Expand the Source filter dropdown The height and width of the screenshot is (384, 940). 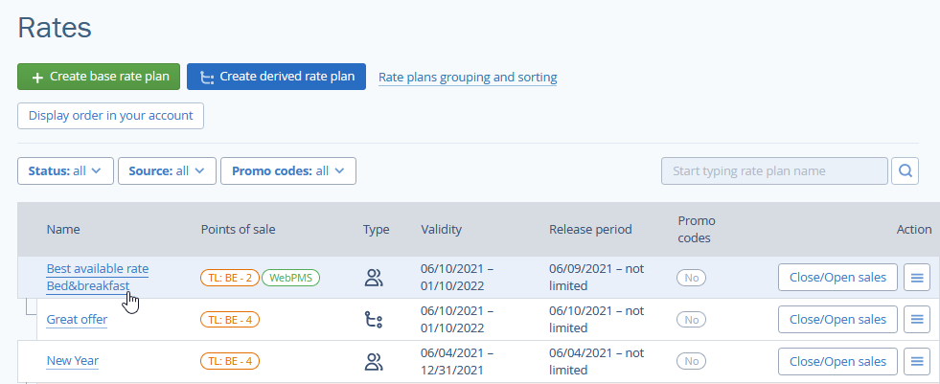[167, 171]
